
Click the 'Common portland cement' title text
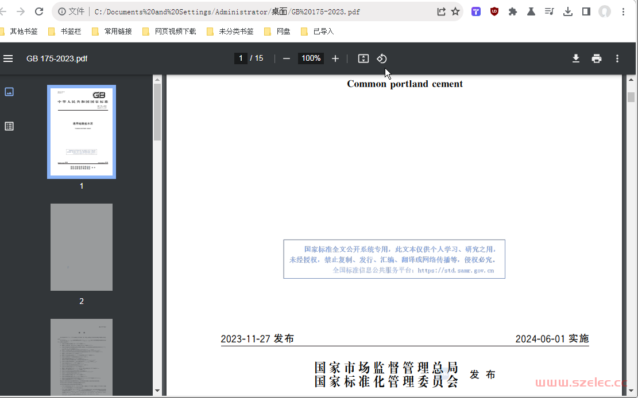[405, 84]
